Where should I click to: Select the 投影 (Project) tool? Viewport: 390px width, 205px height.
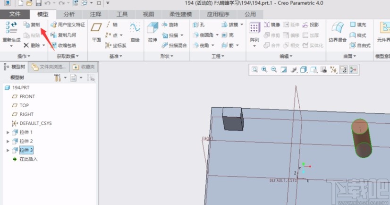tap(310, 25)
